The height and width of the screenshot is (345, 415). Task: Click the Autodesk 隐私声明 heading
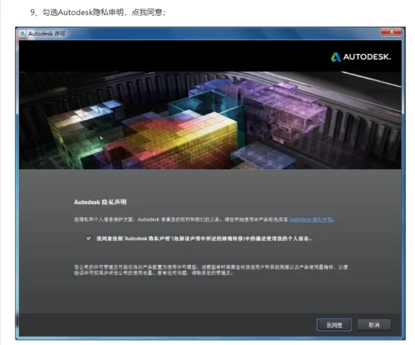[100, 202]
